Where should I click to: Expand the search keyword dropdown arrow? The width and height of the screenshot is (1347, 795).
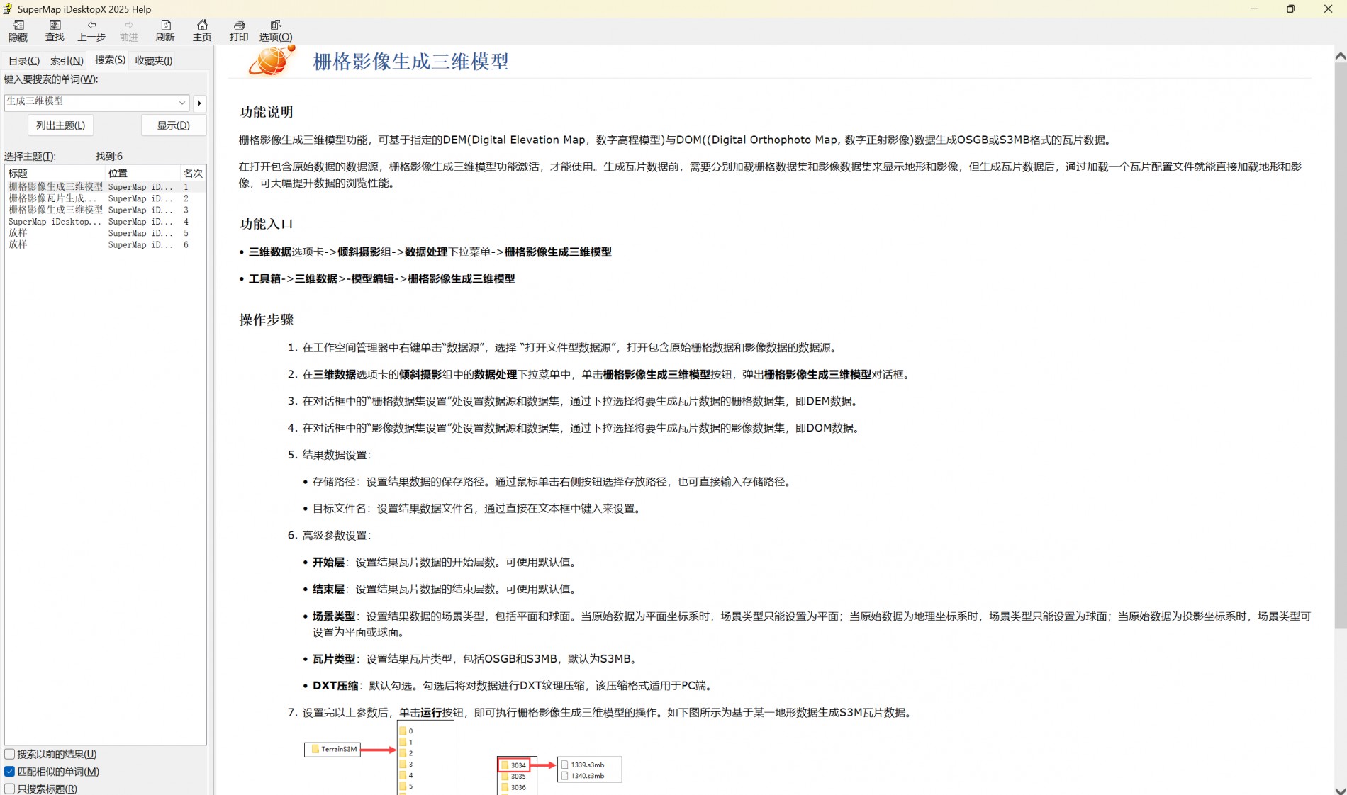[x=182, y=103]
